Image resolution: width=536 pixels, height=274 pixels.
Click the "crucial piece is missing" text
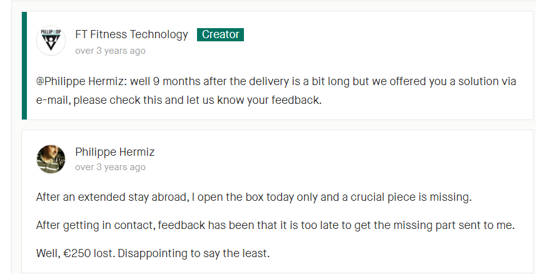coord(412,198)
